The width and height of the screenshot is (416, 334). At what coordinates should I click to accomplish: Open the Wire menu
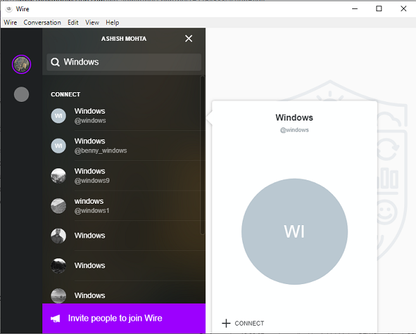pyautogui.click(x=10, y=23)
